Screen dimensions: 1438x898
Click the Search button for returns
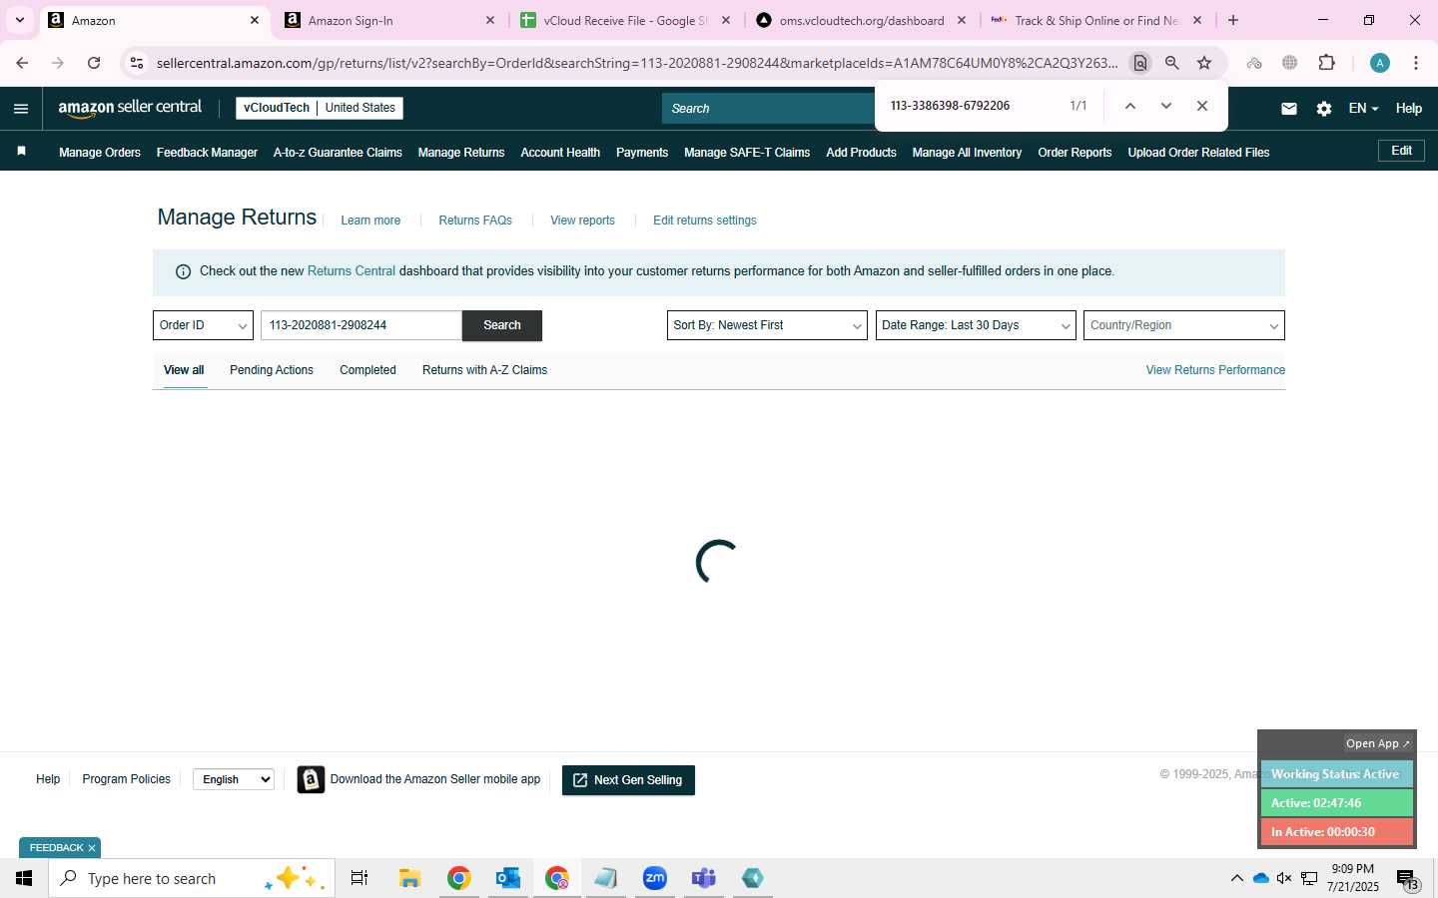[502, 325]
